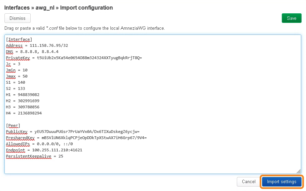The width and height of the screenshot is (306, 191).
Task: Click the DNS line in the textarea
Action: [x=31, y=52]
